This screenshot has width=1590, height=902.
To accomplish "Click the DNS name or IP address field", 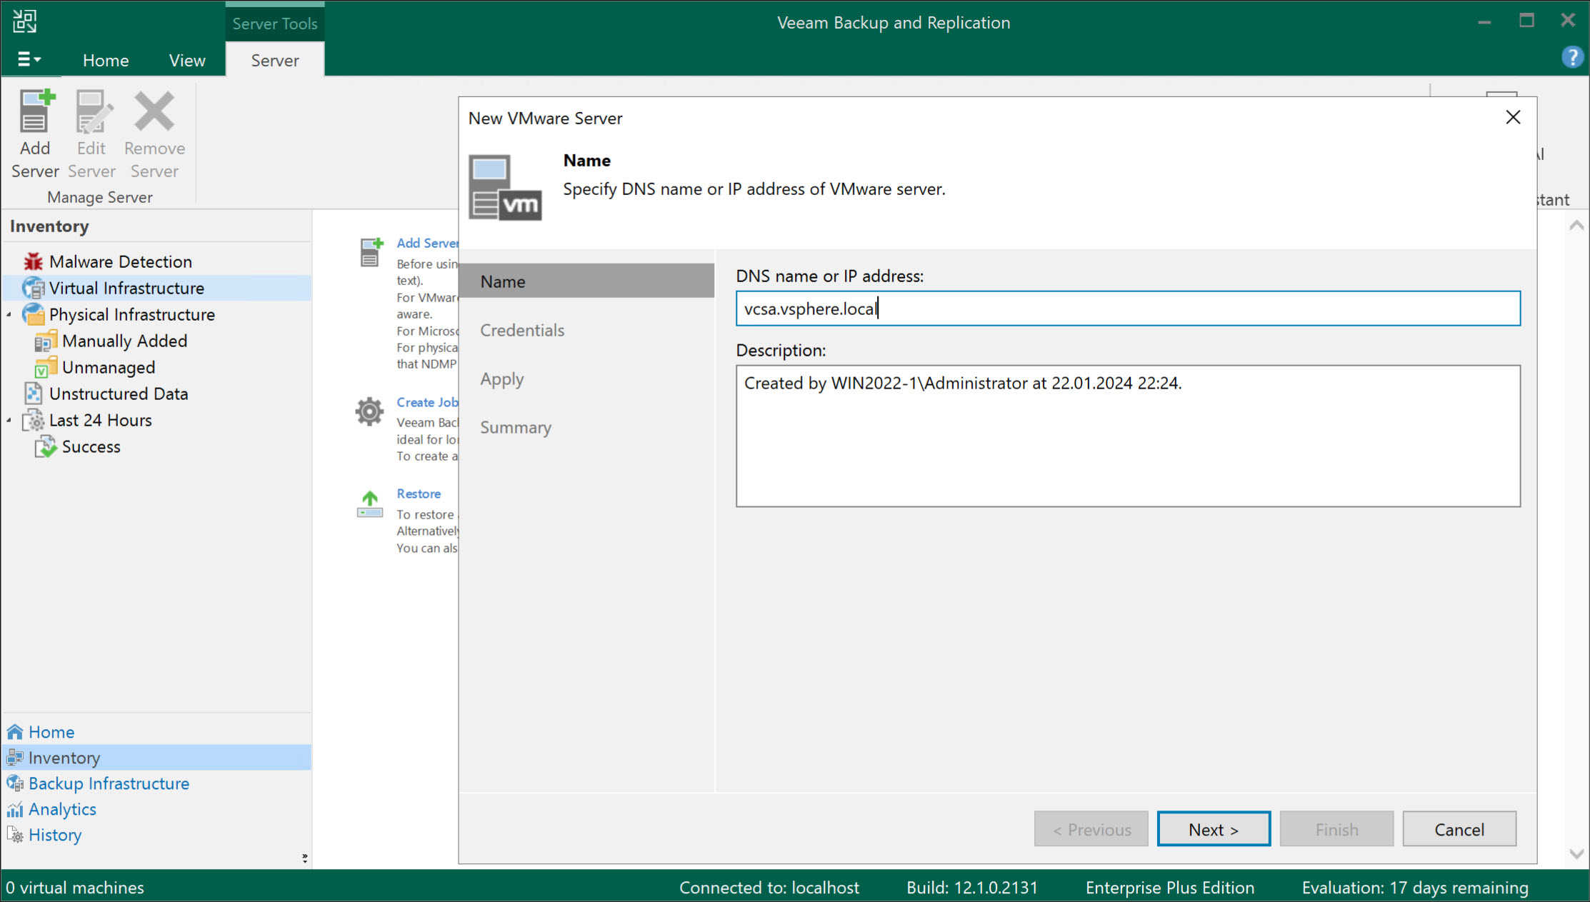I will point(1127,309).
